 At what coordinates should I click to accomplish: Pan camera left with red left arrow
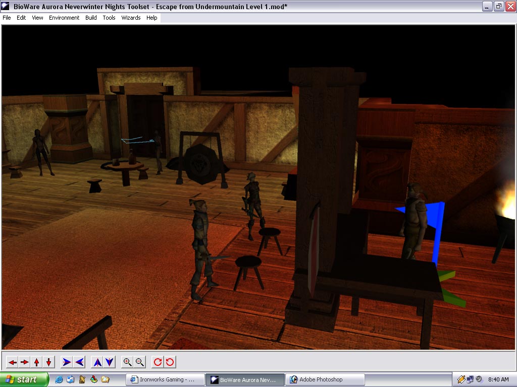[13, 362]
